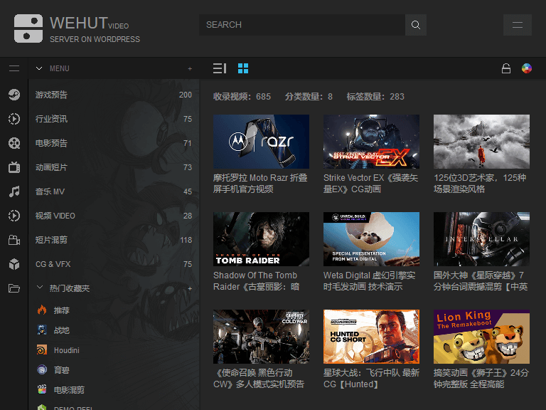Click the Battlefield icon beside 战地
Image resolution: width=546 pixels, height=410 pixels.
(x=42, y=330)
